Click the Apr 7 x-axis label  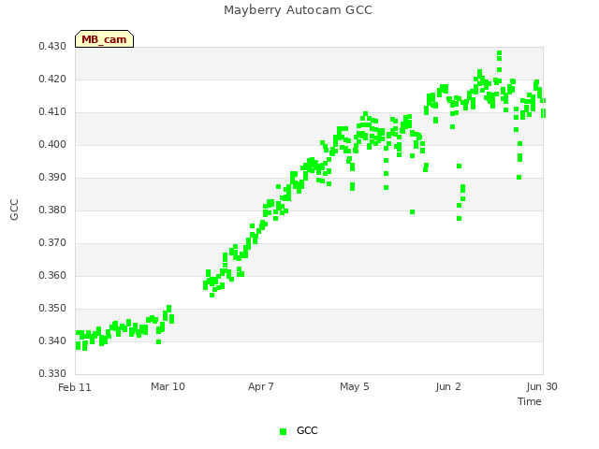click(261, 386)
